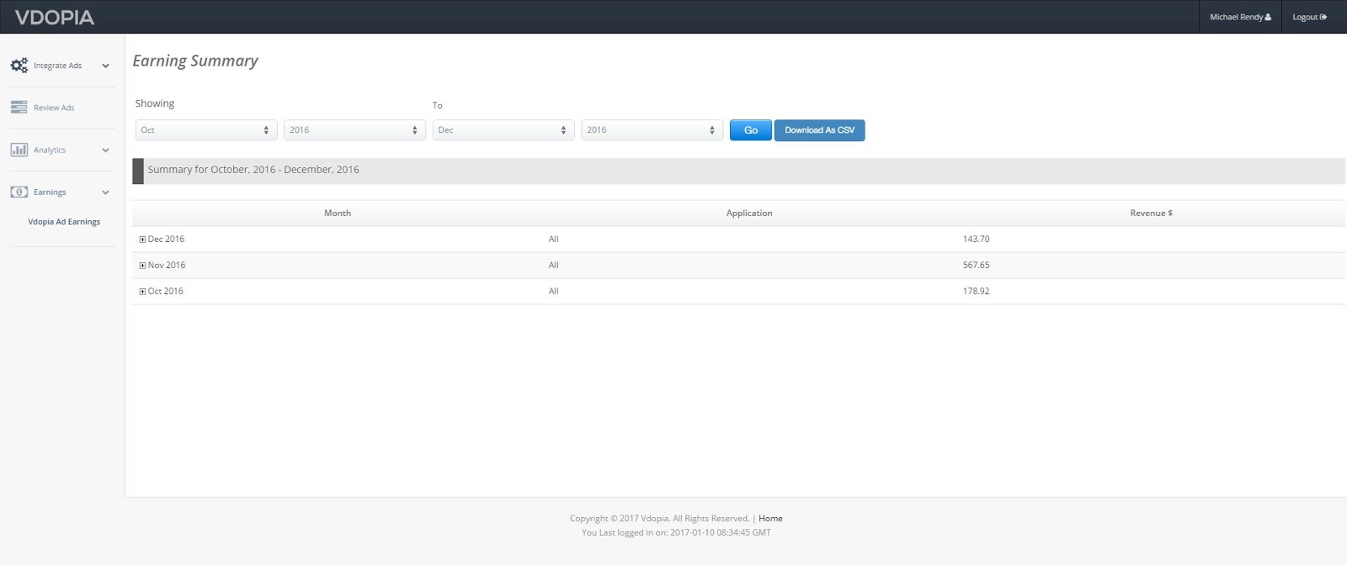The width and height of the screenshot is (1347, 565).
Task: Select Vdopia Ad Earnings submenu item
Action: point(64,222)
